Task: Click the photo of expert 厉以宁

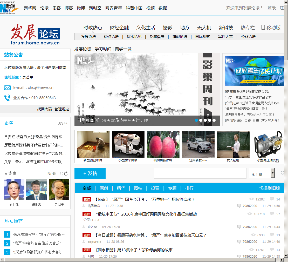Action: (59, 189)
